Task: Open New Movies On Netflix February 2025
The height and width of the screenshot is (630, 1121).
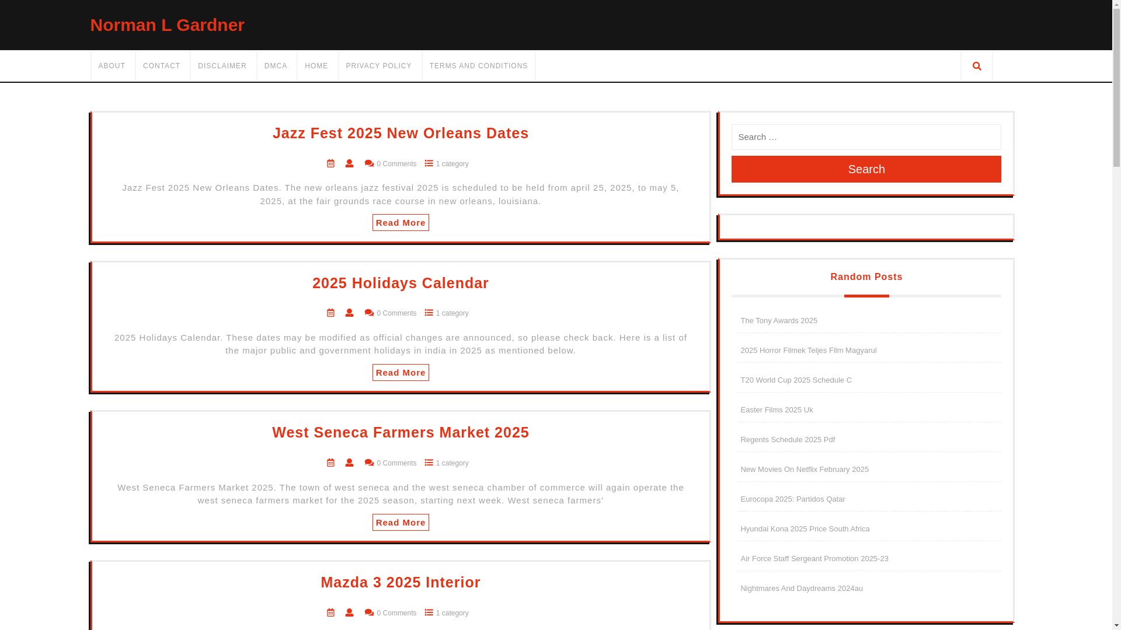Action: click(805, 470)
